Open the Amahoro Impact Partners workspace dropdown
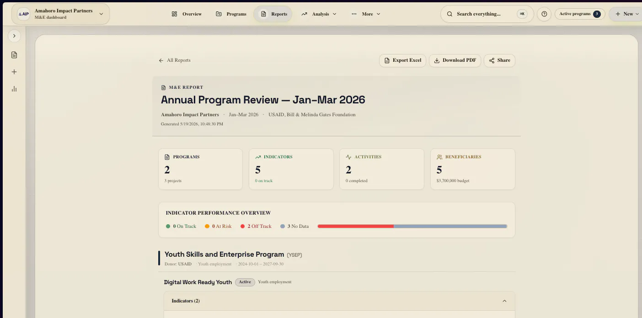Viewport: 642px width, 318px height. pyautogui.click(x=60, y=14)
